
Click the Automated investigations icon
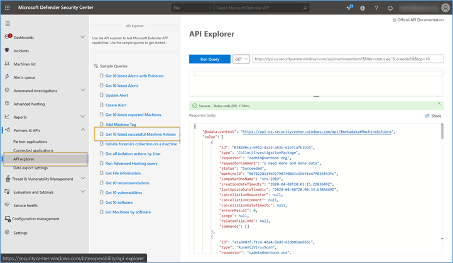coord(7,90)
